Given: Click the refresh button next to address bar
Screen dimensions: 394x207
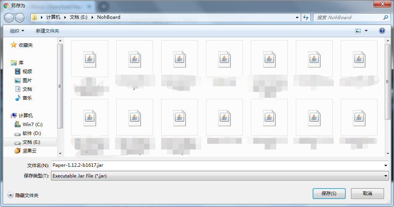Looking at the screenshot, I should pyautogui.click(x=306, y=17).
